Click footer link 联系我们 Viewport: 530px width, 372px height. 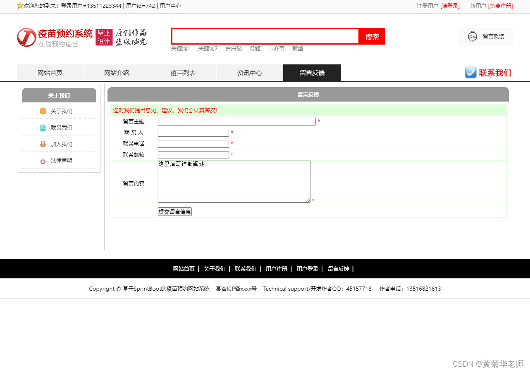coord(246,269)
